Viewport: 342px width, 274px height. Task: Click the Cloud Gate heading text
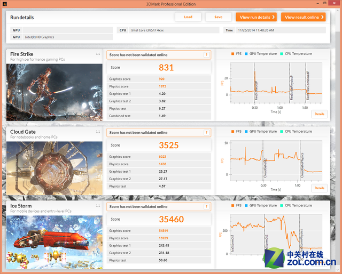click(23, 132)
